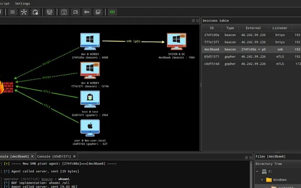Float the console dock panel
The width and height of the screenshot is (301, 188).
[x=246, y=158]
